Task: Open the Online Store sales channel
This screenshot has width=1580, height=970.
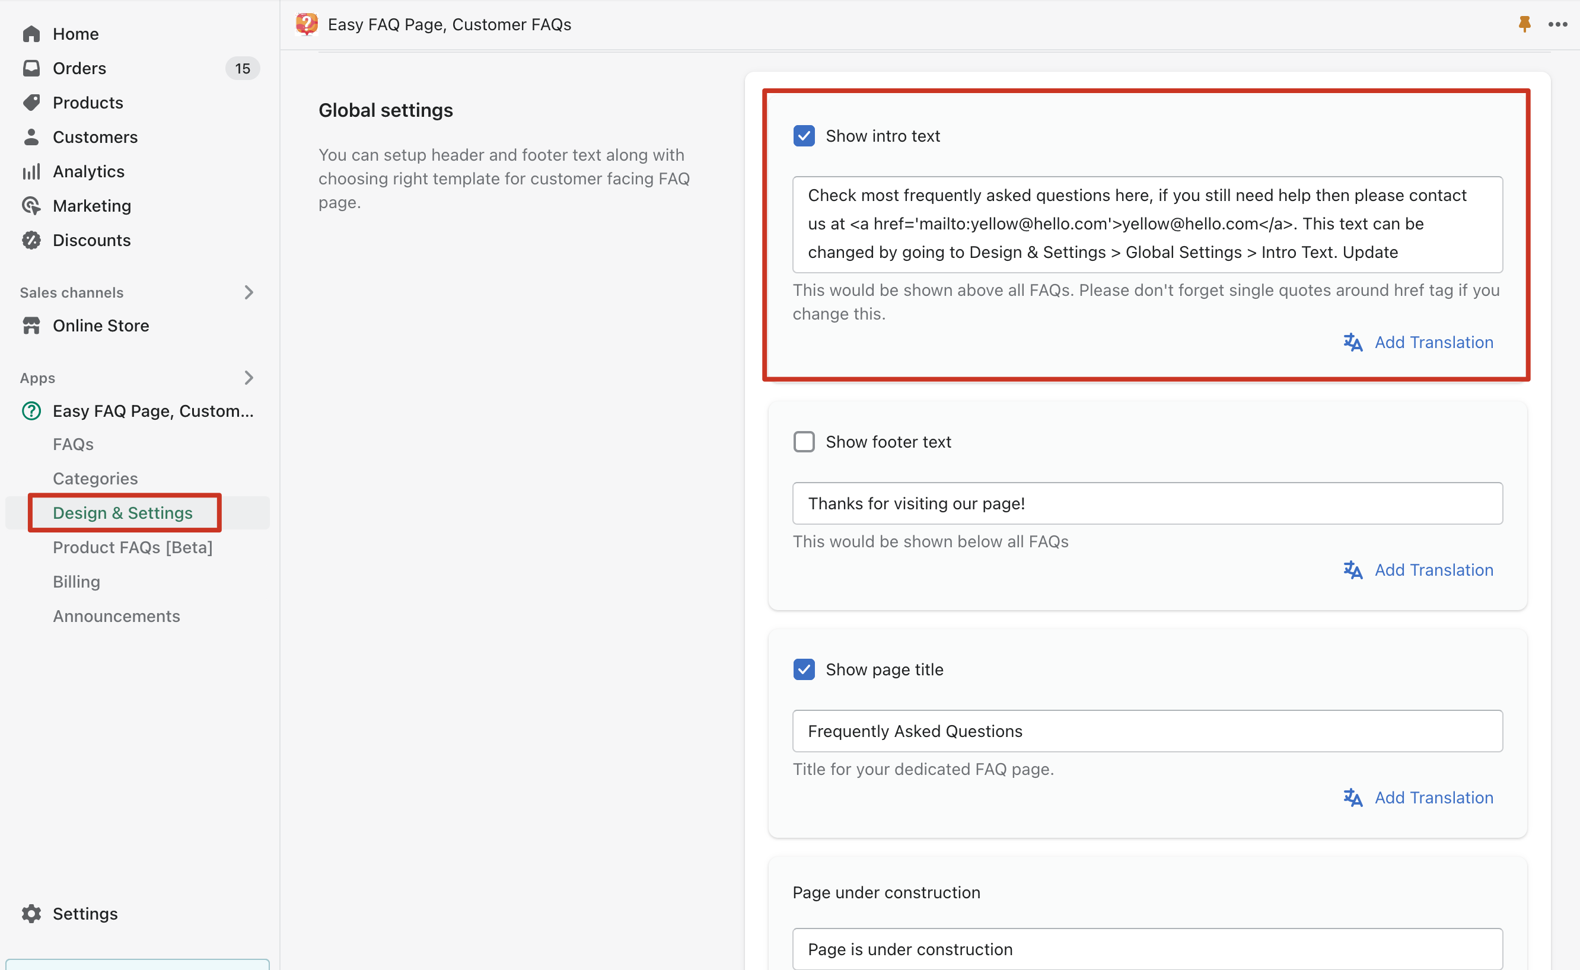Action: 101,326
